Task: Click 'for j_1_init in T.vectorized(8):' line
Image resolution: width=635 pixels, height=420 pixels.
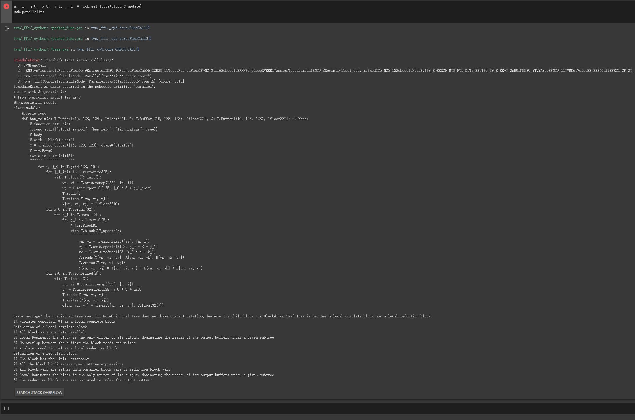Action: click(78, 172)
